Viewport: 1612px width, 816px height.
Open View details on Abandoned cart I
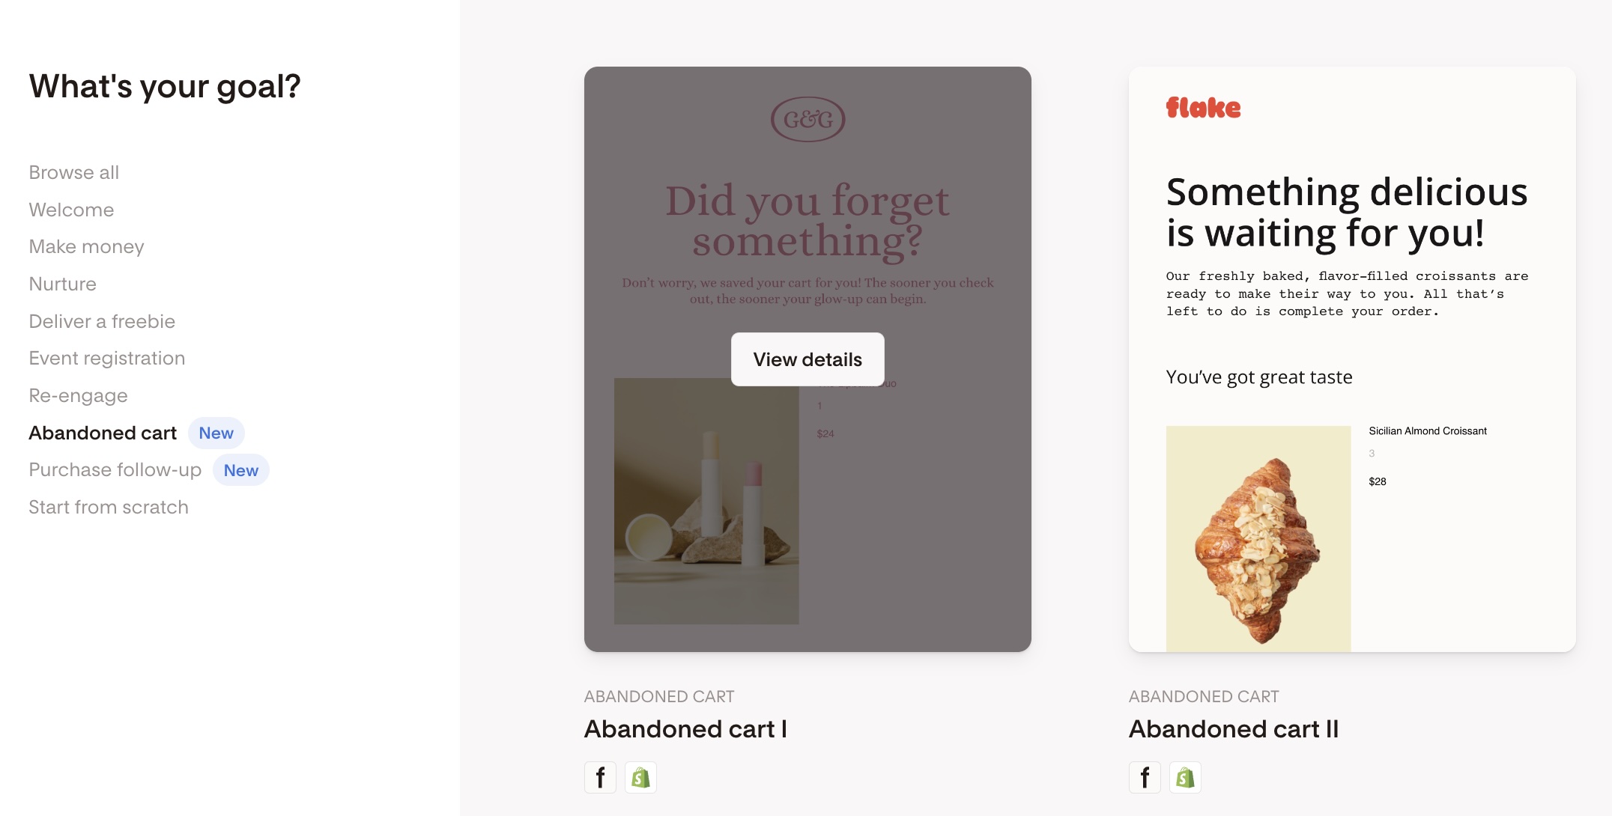coord(807,359)
